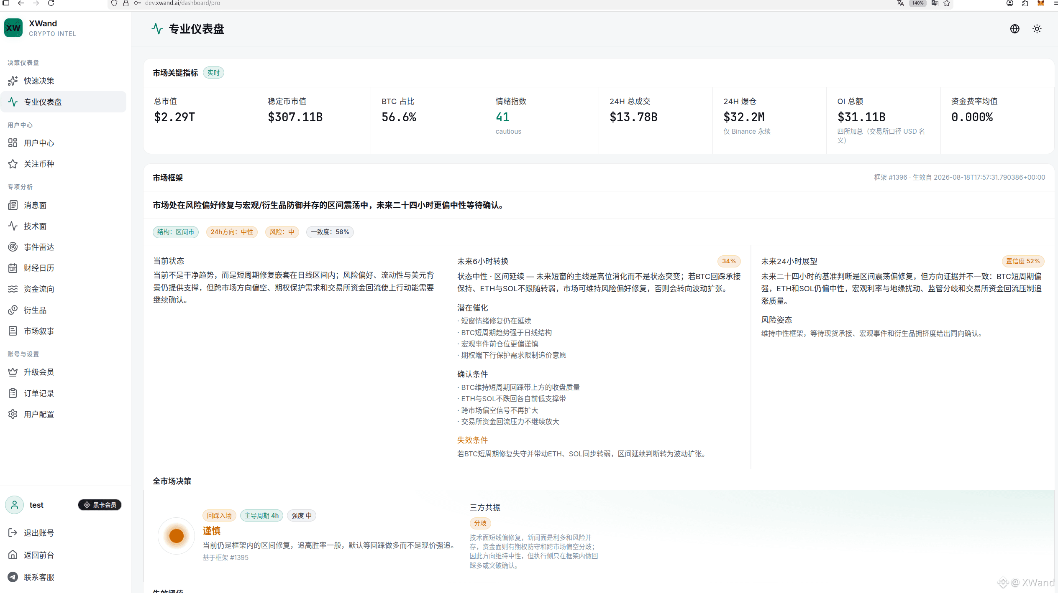Click the test user avatar
The height and width of the screenshot is (593, 1058).
[x=15, y=505]
